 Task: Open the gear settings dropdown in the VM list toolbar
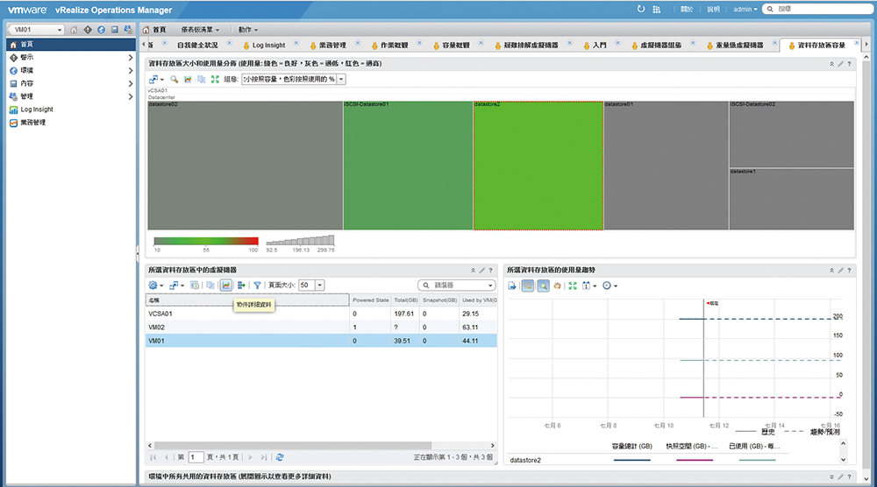(155, 286)
